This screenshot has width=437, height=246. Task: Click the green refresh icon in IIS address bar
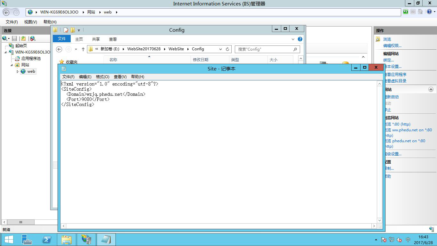(406, 12)
